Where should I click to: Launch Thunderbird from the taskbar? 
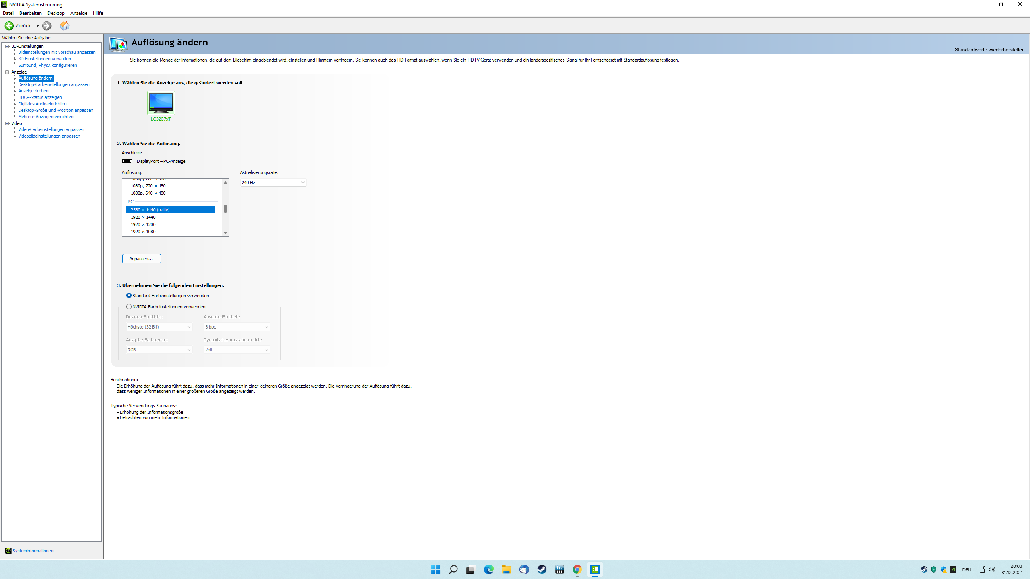(x=524, y=570)
